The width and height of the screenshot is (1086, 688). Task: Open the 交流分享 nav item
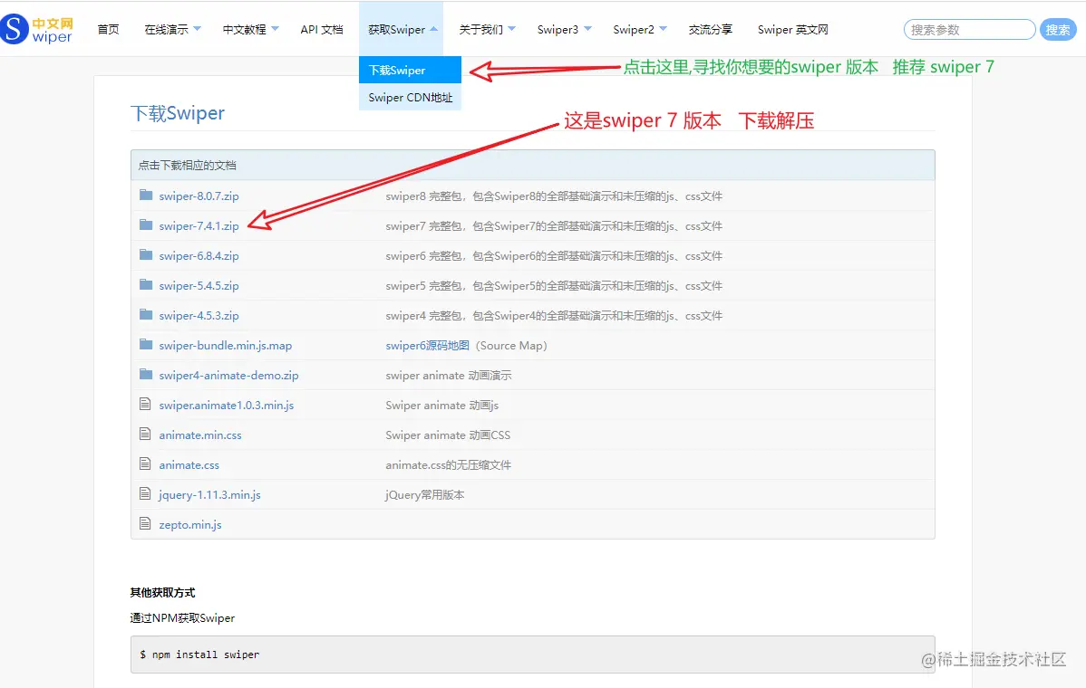(710, 29)
